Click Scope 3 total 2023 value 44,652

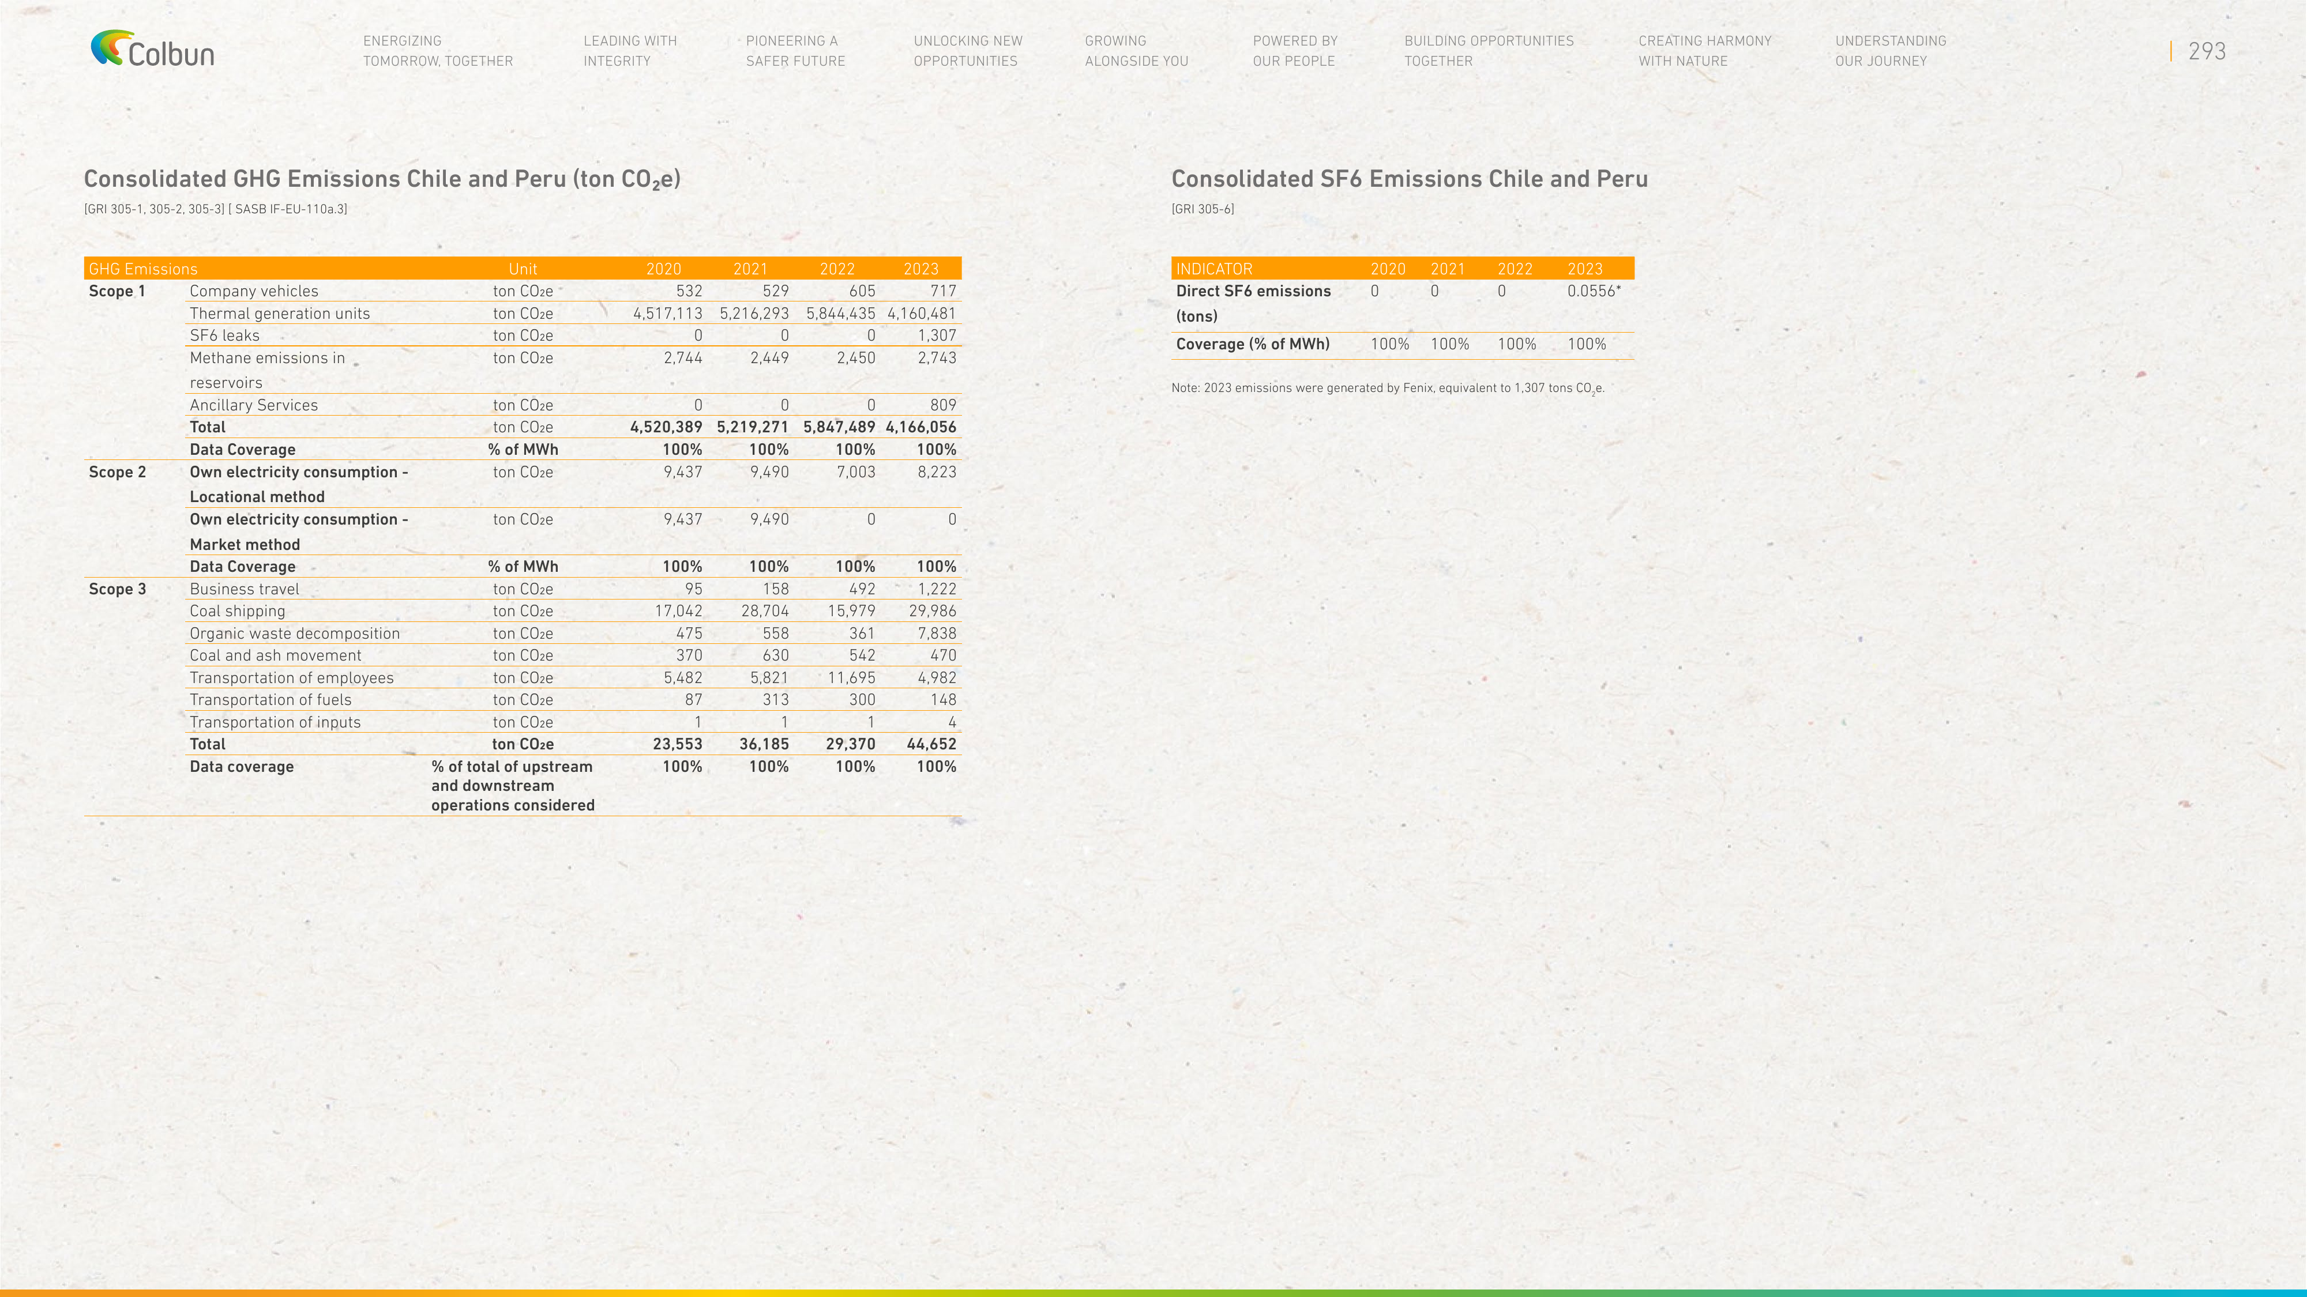[x=931, y=744]
